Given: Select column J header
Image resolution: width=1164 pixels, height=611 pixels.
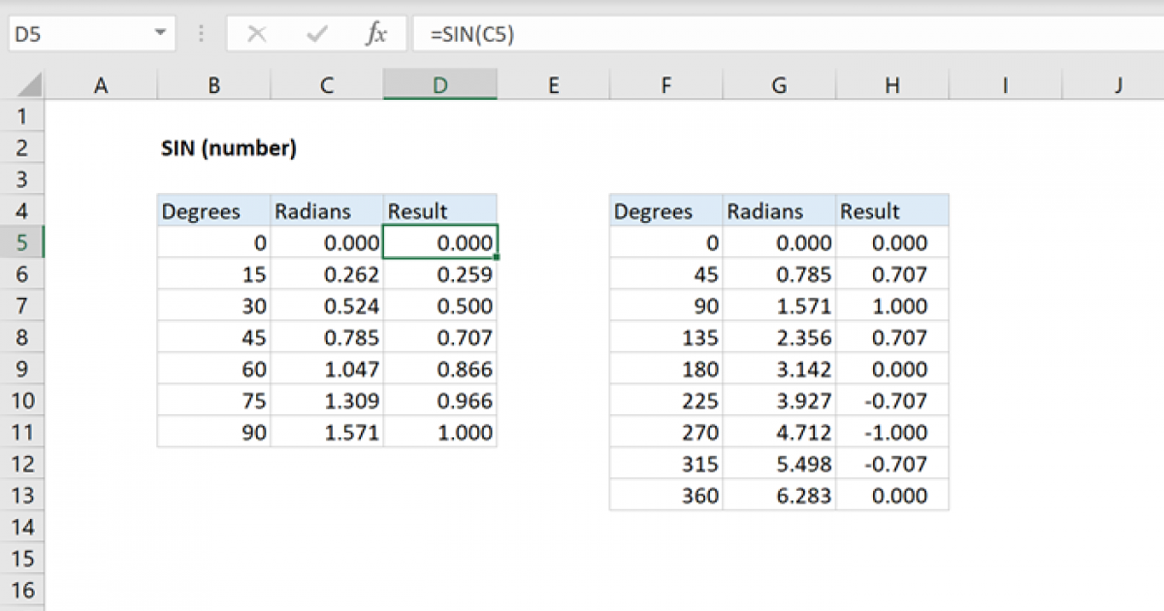Looking at the screenshot, I should tap(1117, 85).
